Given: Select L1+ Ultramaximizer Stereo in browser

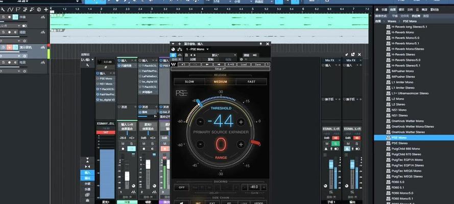Looking at the screenshot, I should (410, 93).
